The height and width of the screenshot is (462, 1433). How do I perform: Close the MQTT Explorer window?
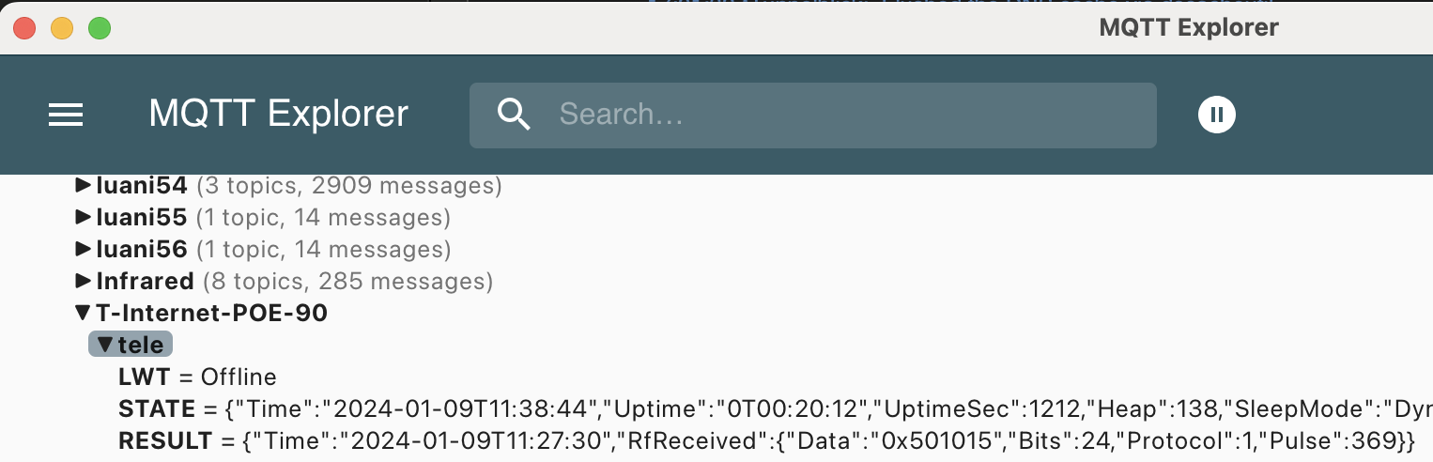[24, 28]
